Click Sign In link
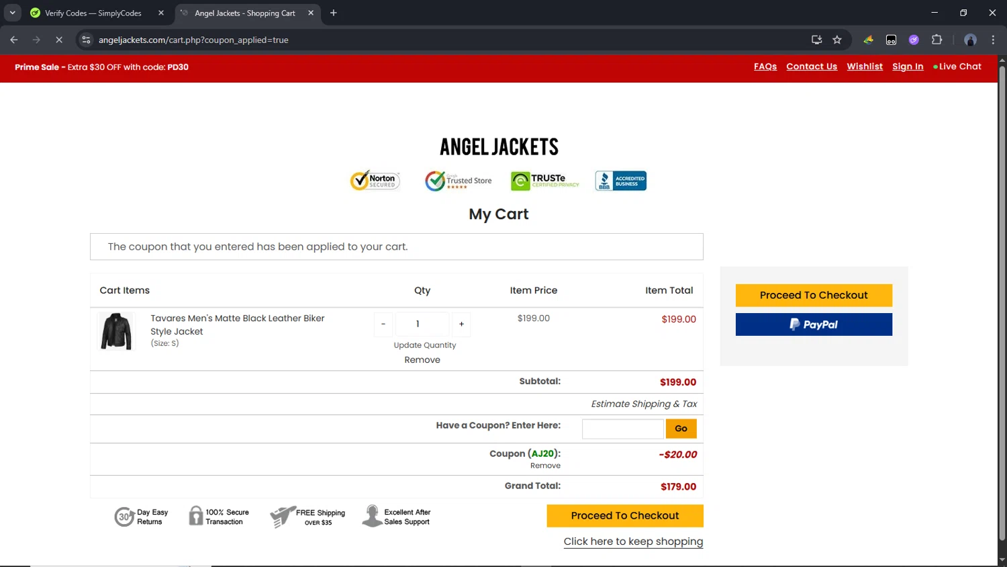The image size is (1007, 567). click(x=908, y=67)
